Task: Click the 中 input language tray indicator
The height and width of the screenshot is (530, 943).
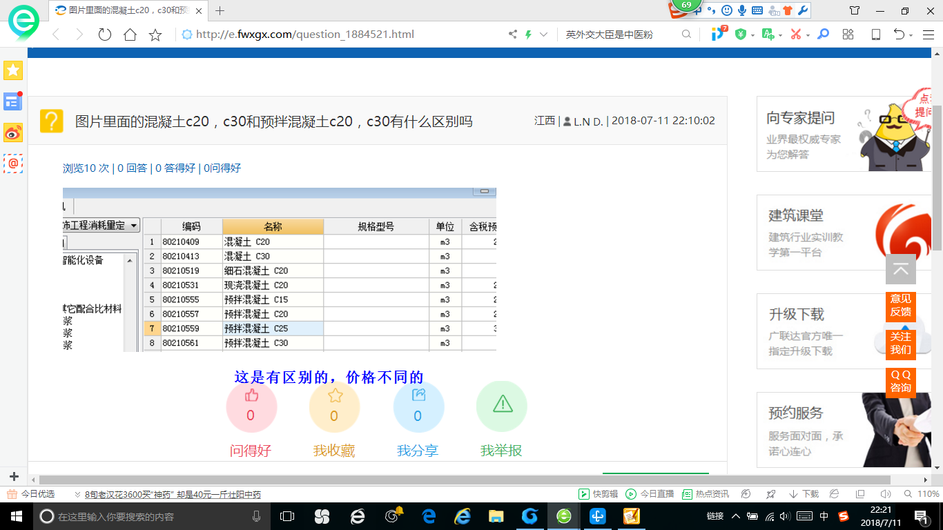Action: [x=824, y=516]
